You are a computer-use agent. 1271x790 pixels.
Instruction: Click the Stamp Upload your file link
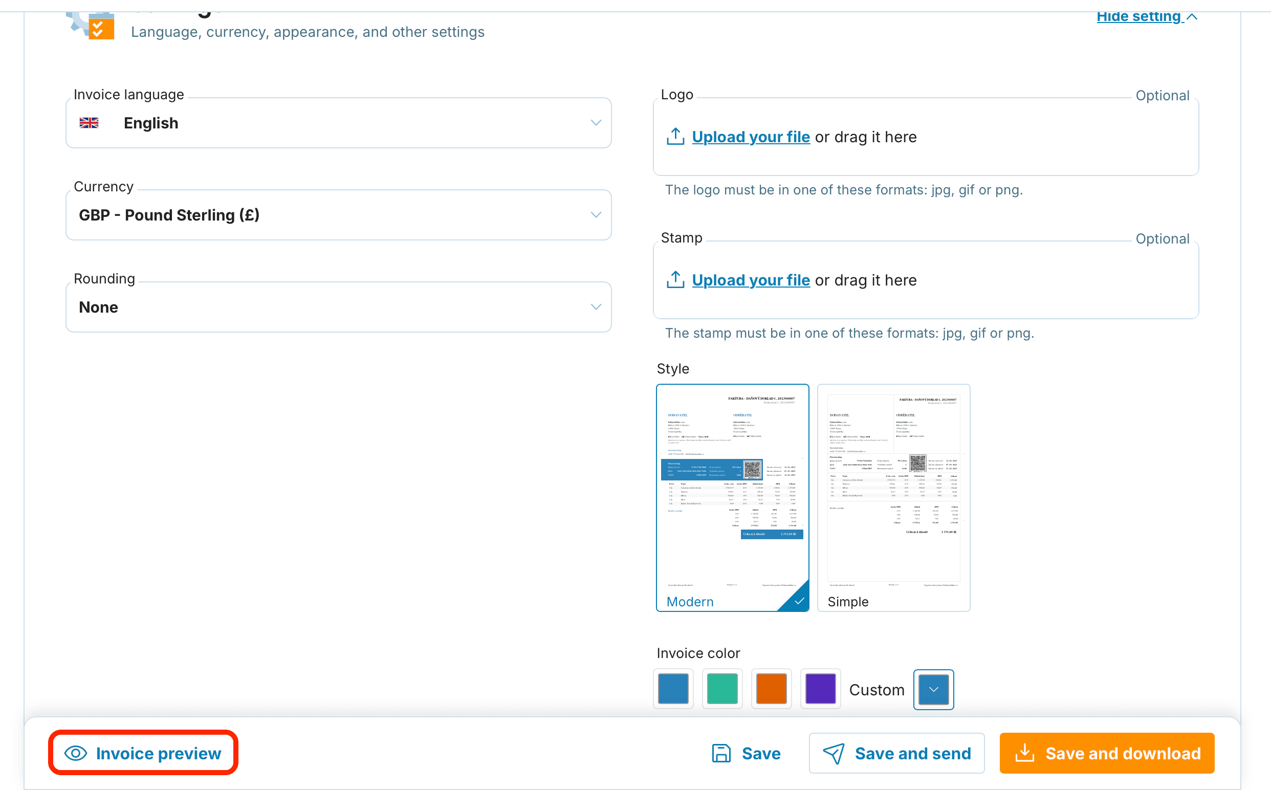click(x=751, y=280)
